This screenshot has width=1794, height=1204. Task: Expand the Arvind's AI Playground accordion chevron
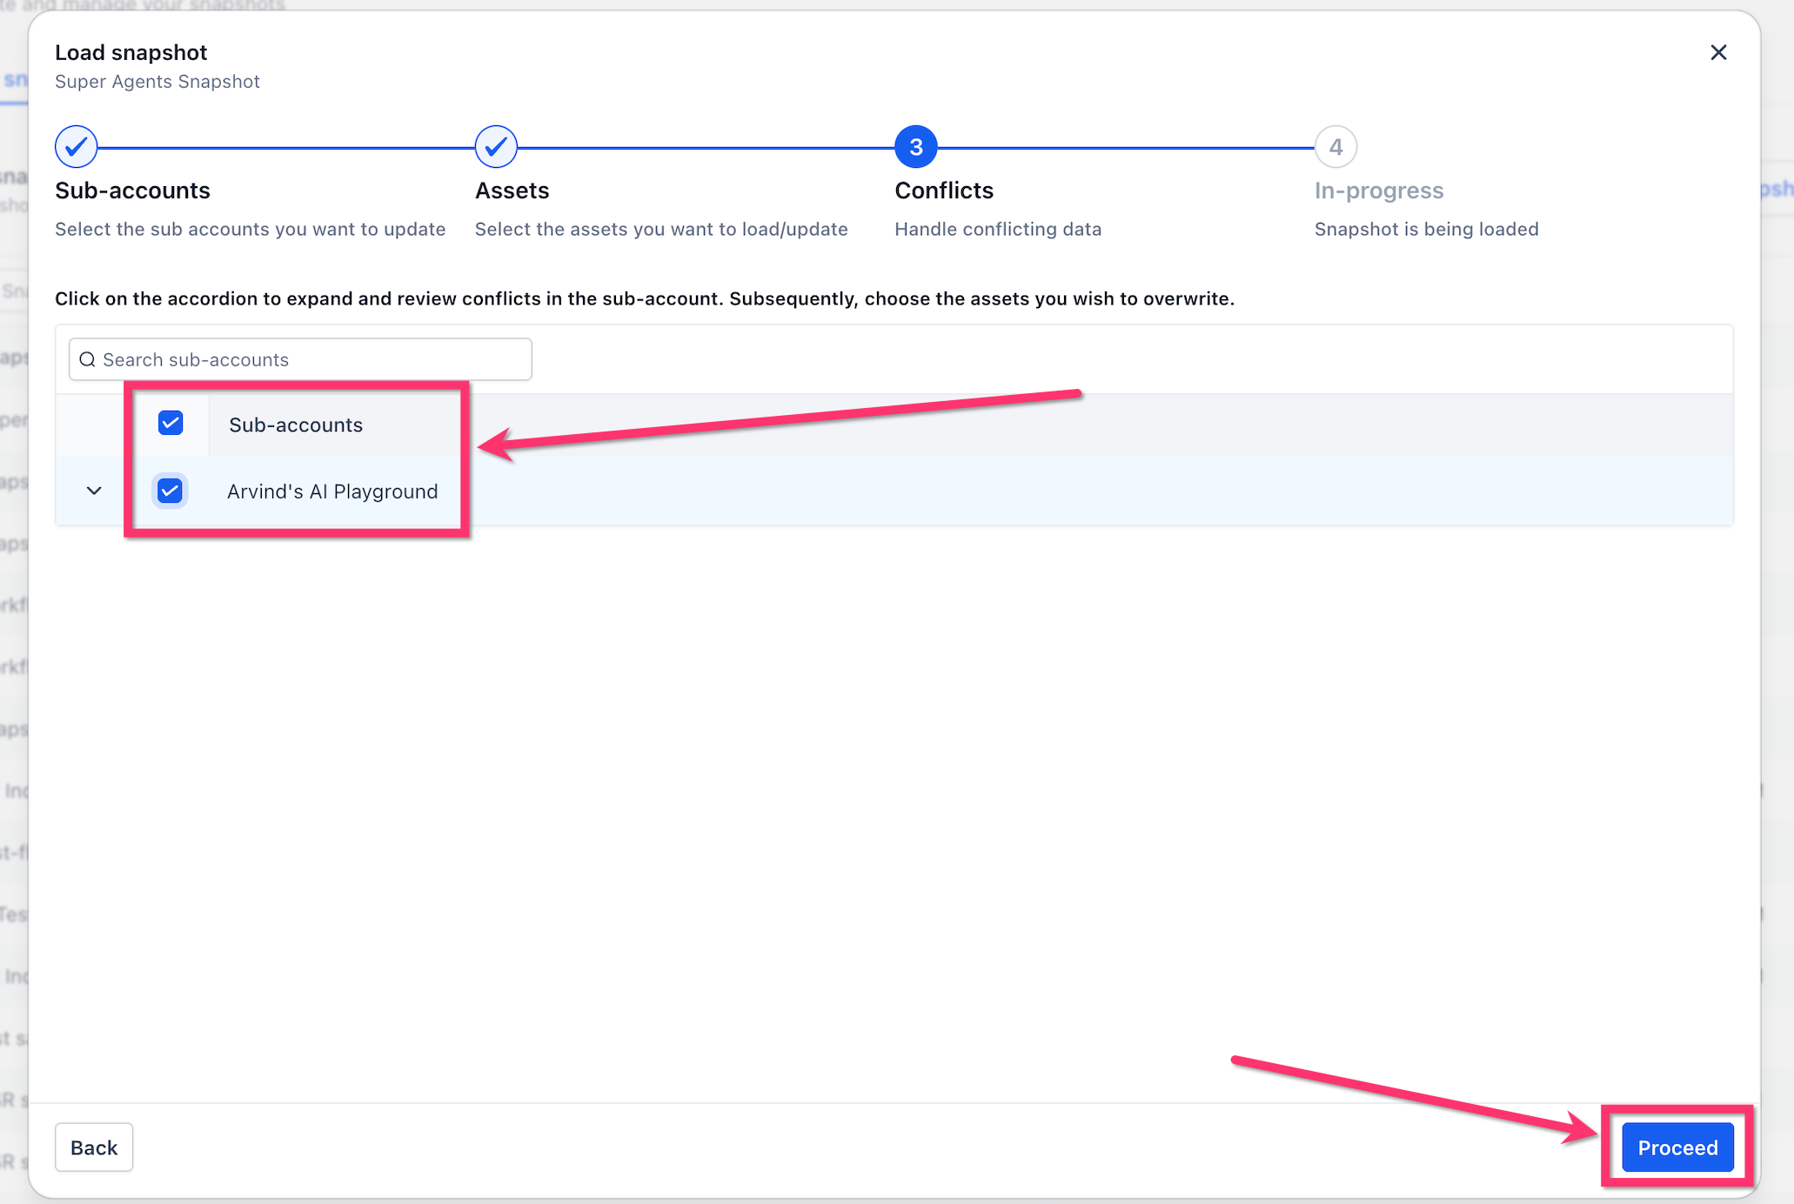coord(94,491)
